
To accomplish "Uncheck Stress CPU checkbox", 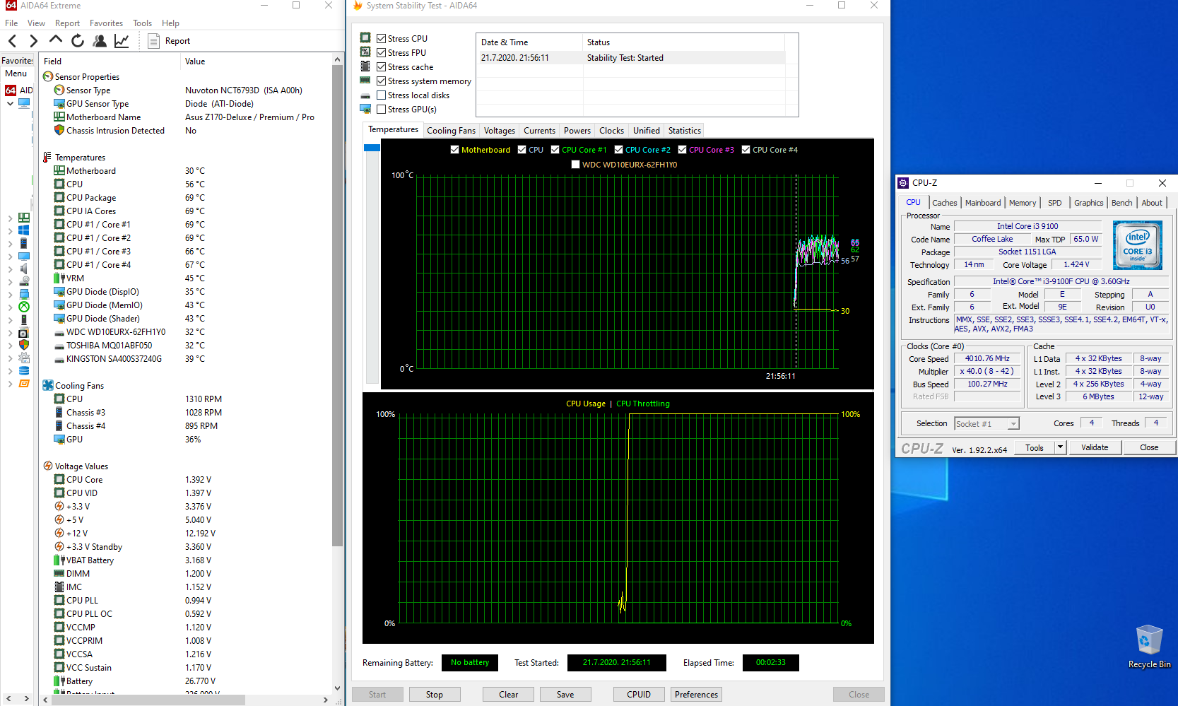I will tap(382, 39).
